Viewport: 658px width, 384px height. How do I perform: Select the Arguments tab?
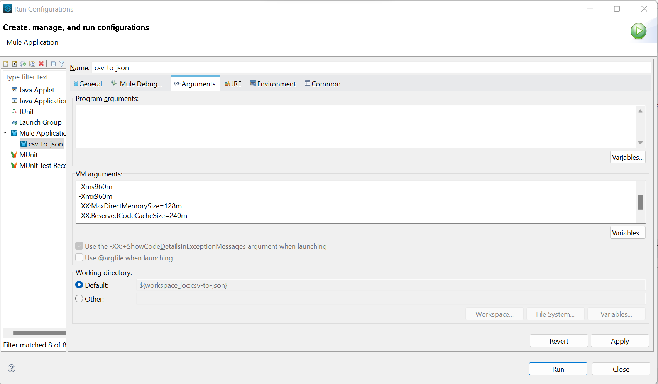[x=195, y=84]
